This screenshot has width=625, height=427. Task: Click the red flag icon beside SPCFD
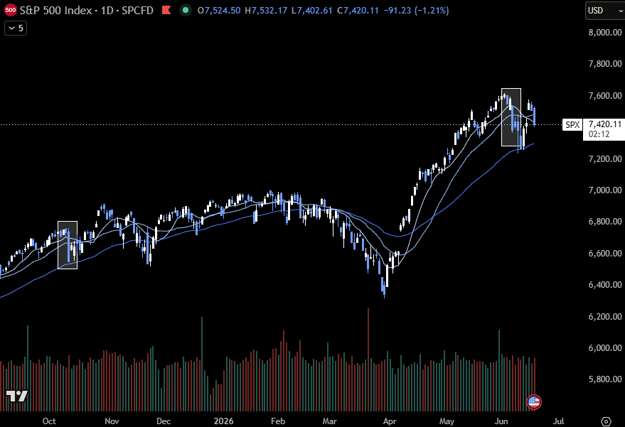pos(166,10)
